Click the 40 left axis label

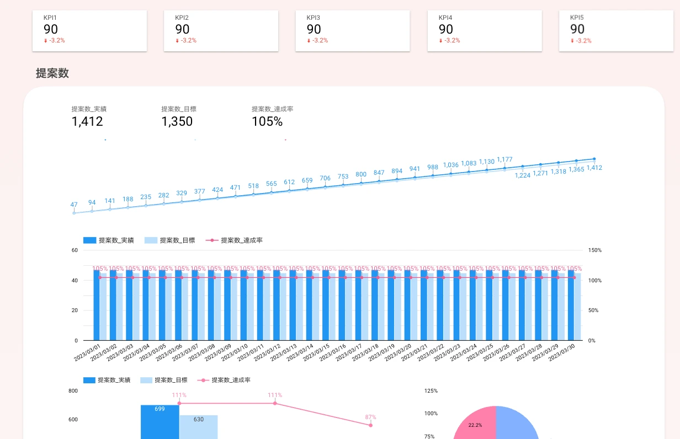pyautogui.click(x=75, y=281)
